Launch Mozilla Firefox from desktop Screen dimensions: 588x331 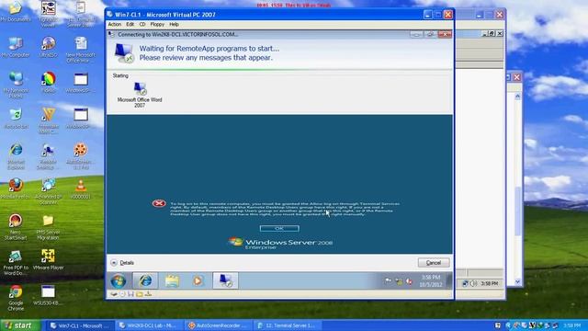pos(16,188)
